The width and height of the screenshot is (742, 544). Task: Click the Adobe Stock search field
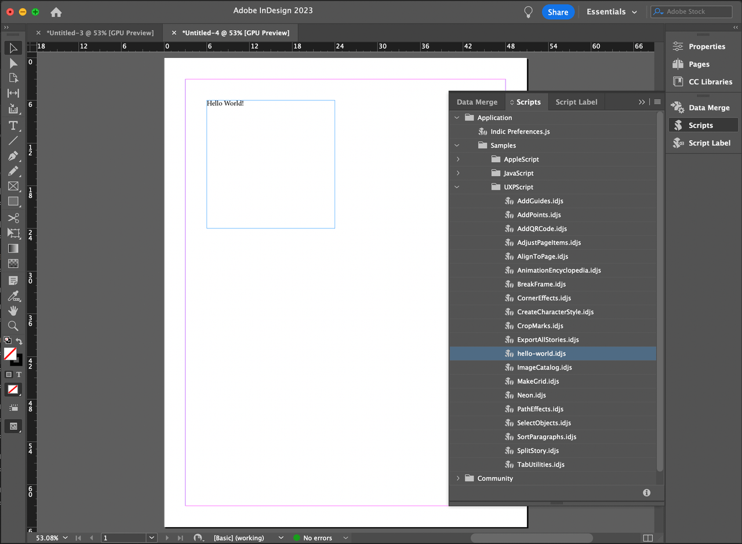(691, 12)
